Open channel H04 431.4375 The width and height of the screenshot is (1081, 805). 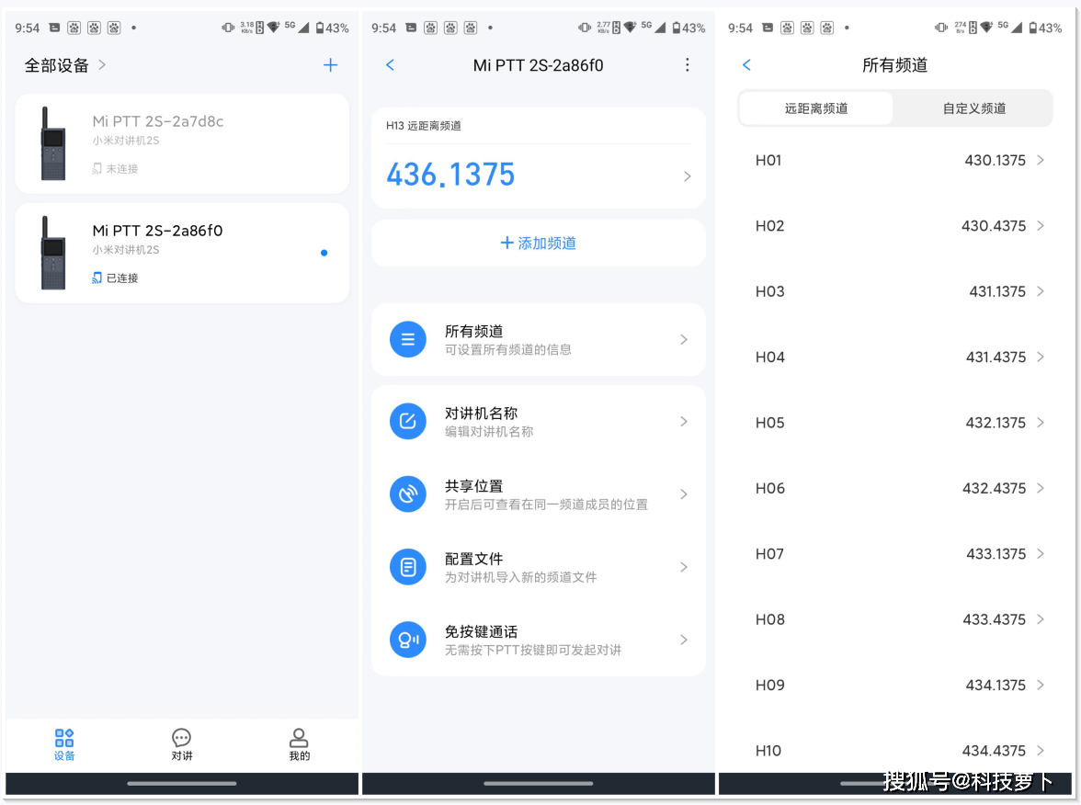895,357
